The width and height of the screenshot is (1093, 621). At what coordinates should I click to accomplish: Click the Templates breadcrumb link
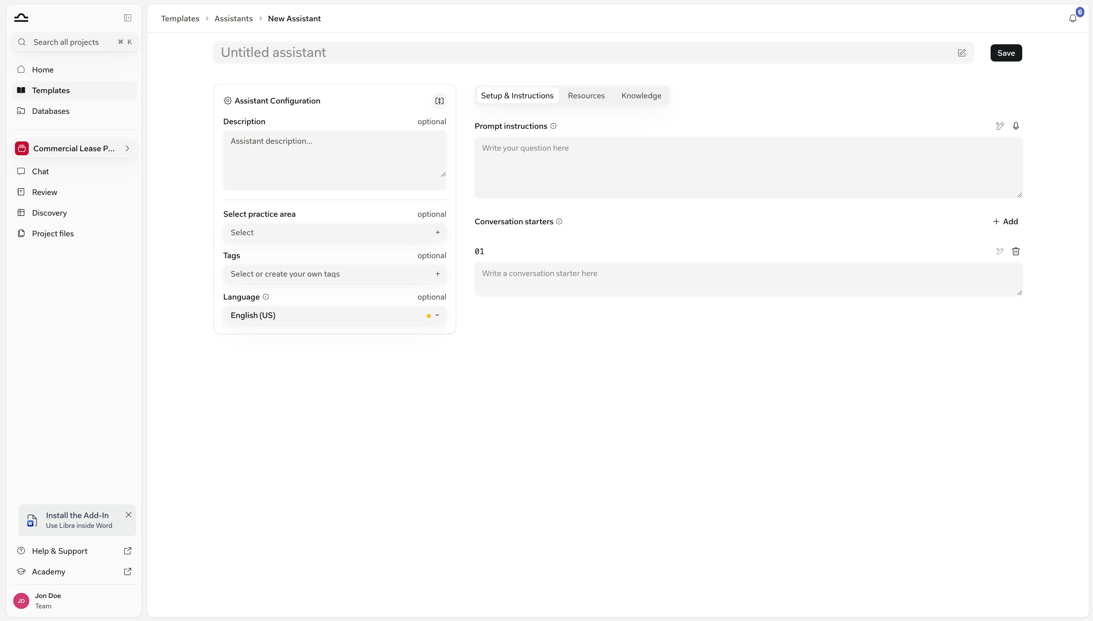[x=180, y=18]
